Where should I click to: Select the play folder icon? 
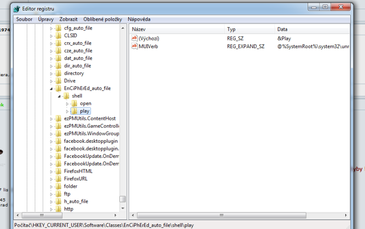click(74, 111)
